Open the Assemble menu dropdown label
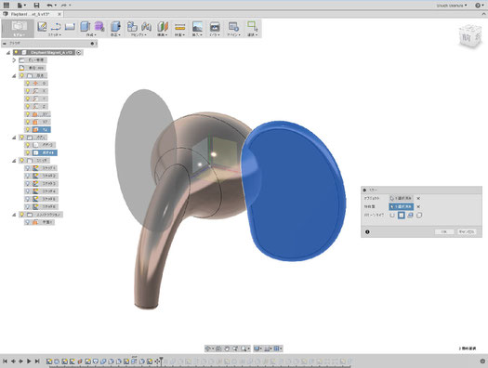The image size is (488, 368). click(x=138, y=34)
